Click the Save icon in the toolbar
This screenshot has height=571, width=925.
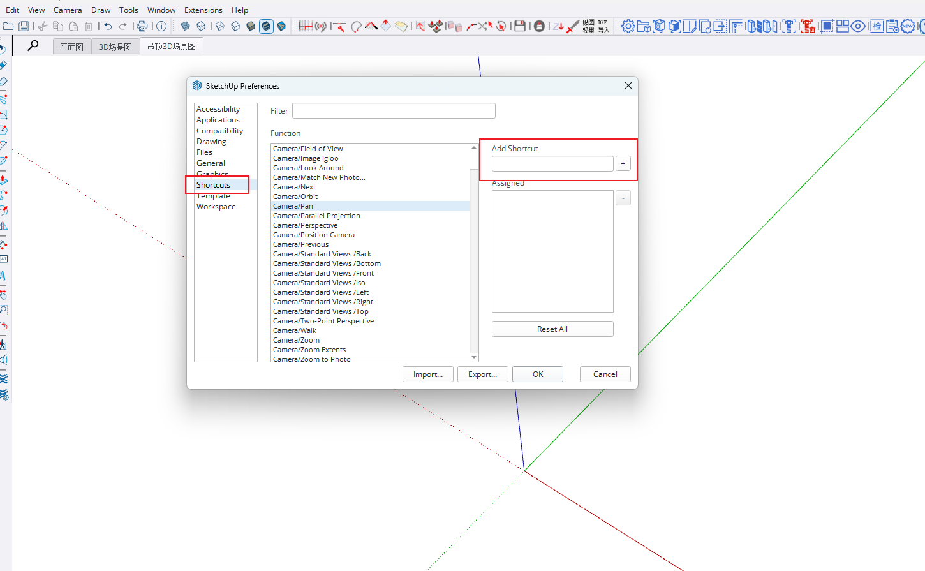(x=24, y=26)
